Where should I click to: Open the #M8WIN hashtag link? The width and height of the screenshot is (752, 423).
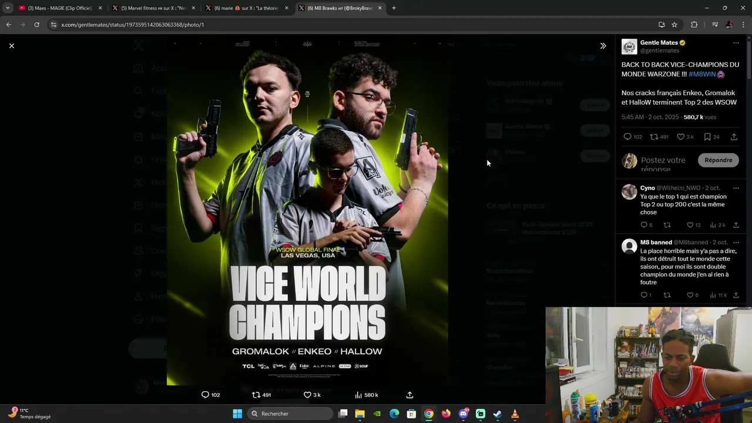tap(702, 74)
